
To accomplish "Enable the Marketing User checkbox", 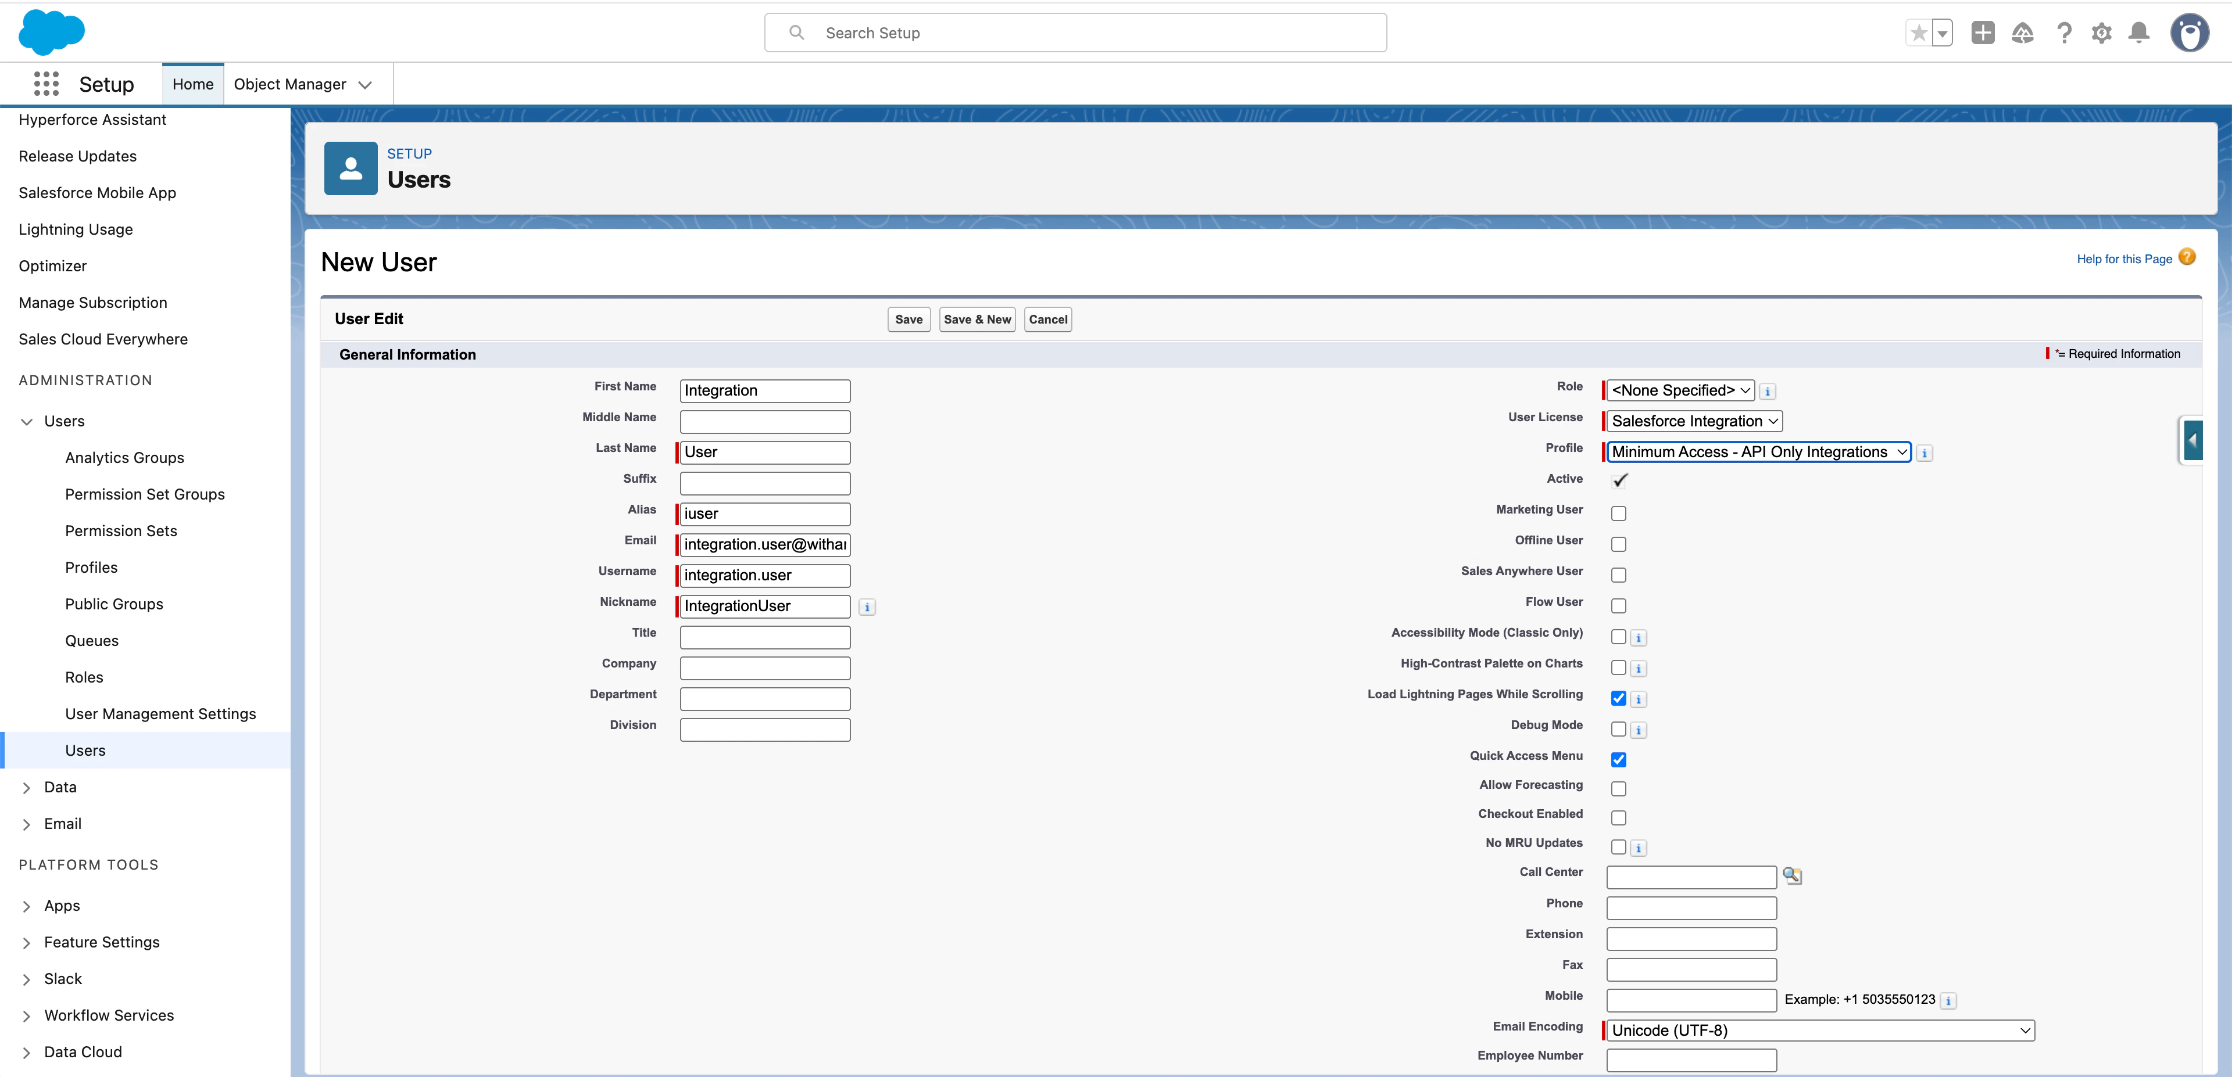I will (x=1618, y=514).
